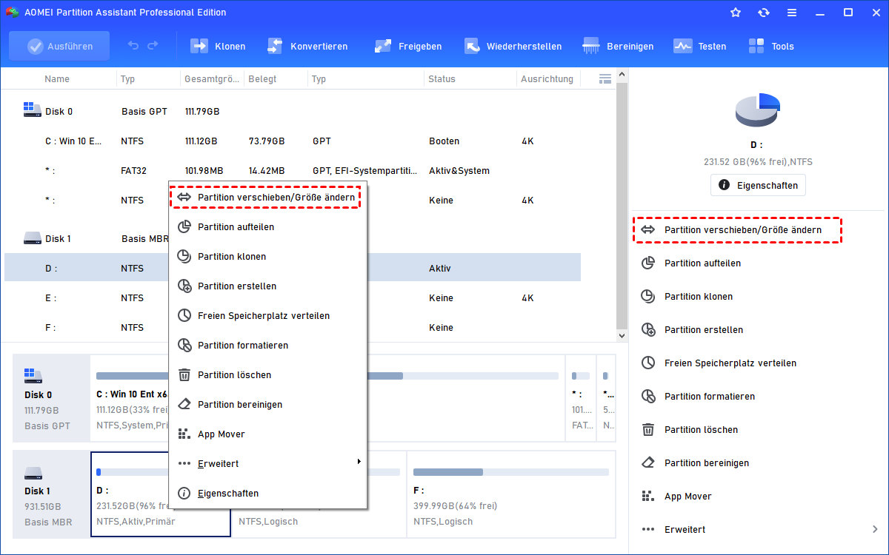Screen dimensions: 889x555
Task: Select the E : partition row in list
Action: [x=293, y=298]
